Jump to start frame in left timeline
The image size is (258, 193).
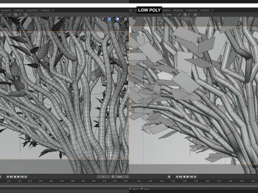tap(8, 177)
